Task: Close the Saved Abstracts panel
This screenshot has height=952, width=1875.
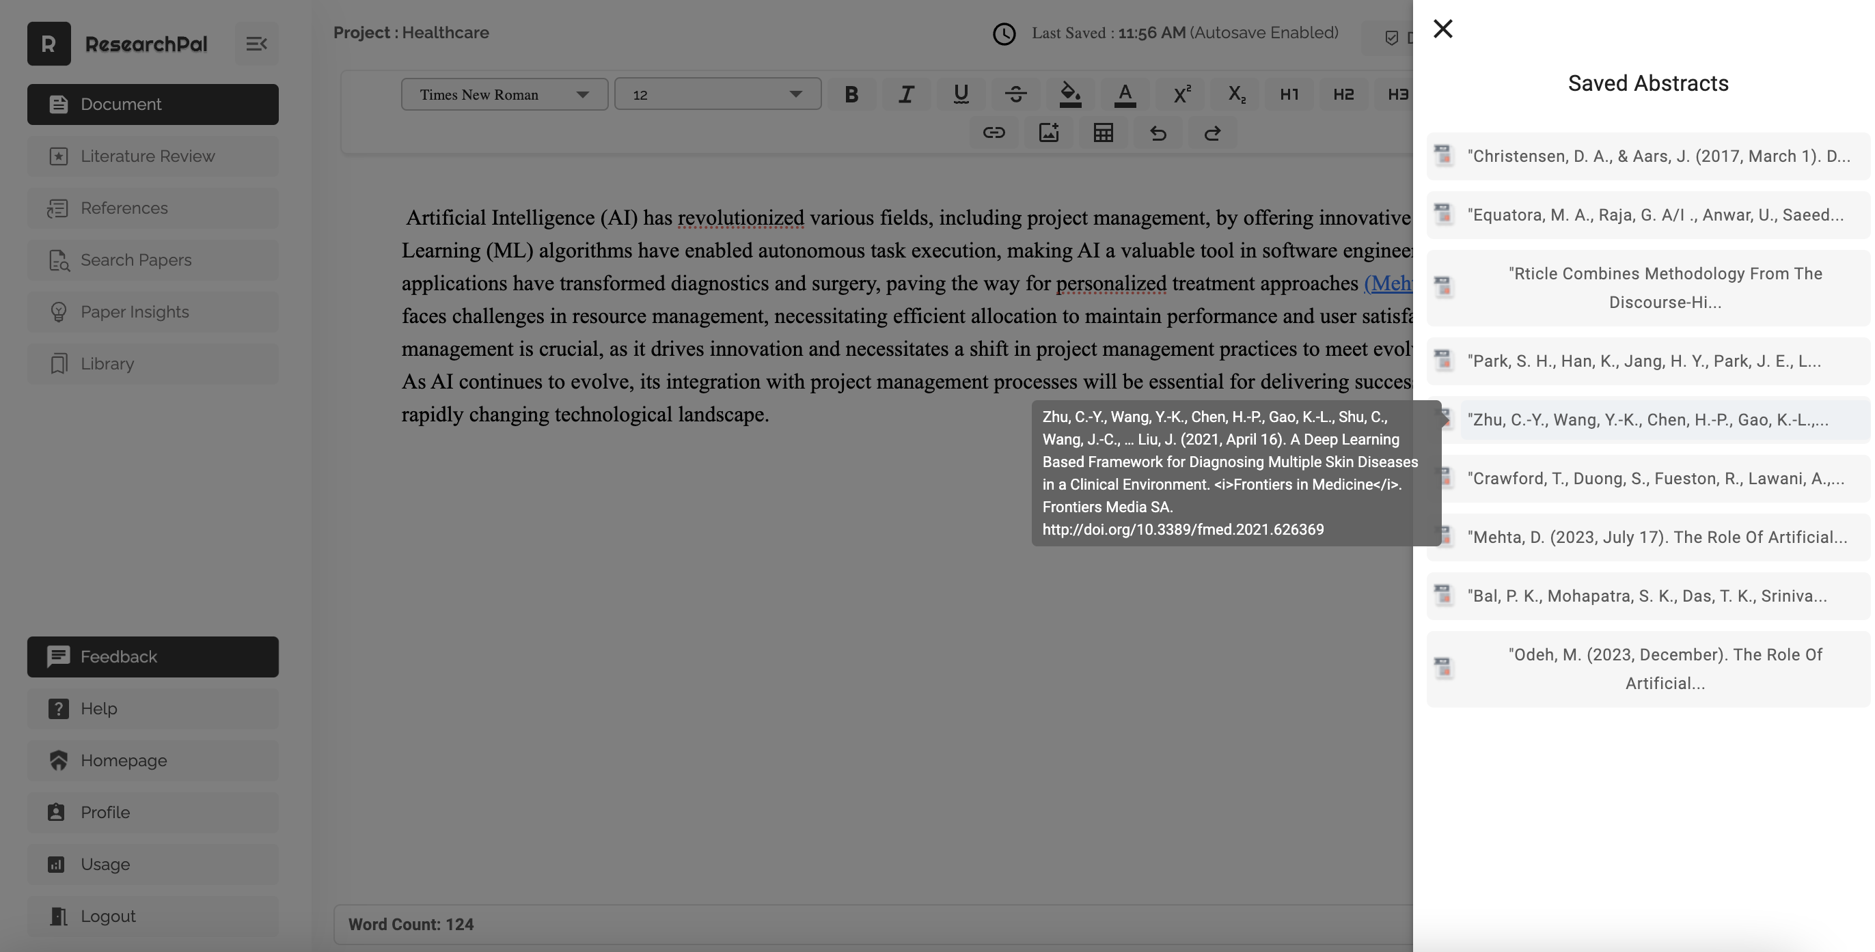Action: pos(1442,29)
